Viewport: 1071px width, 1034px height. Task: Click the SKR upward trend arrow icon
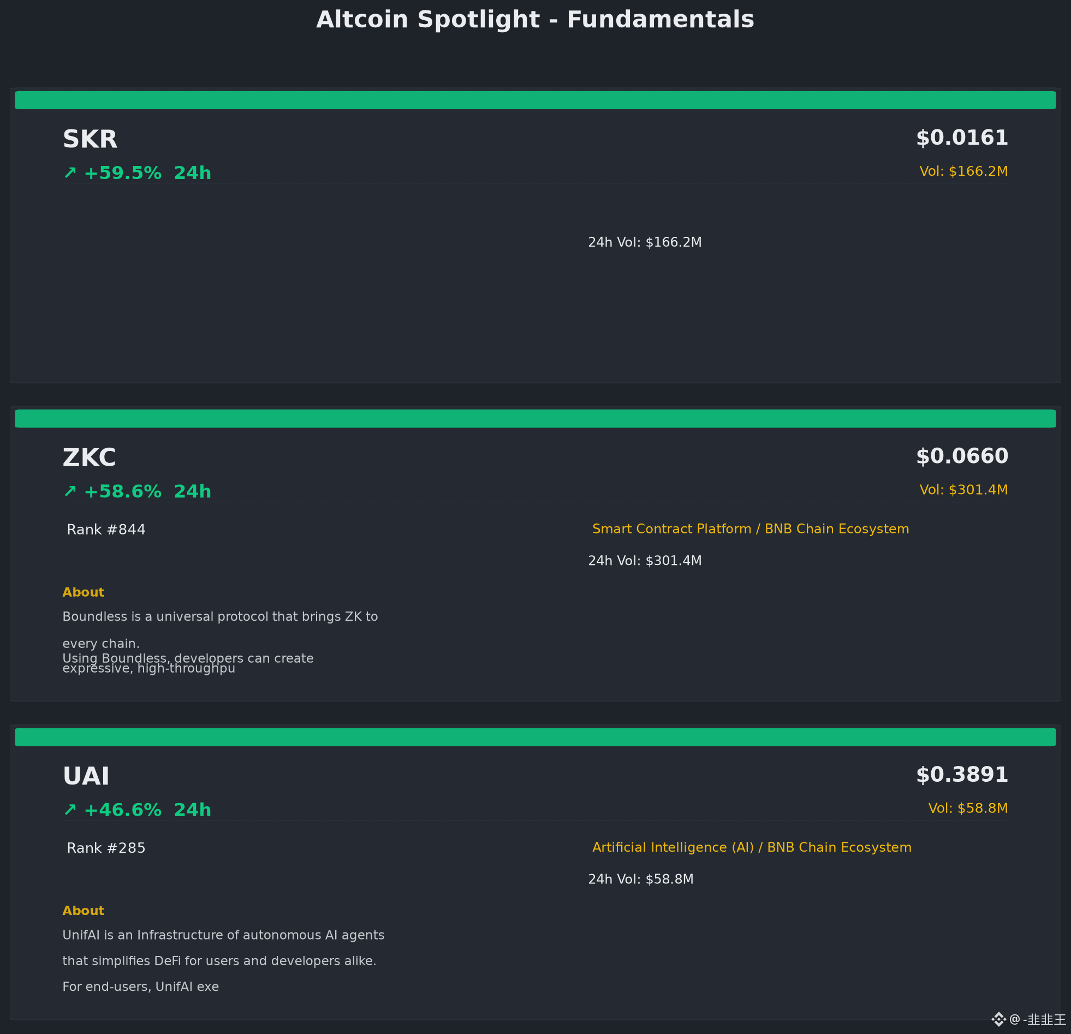(x=70, y=173)
